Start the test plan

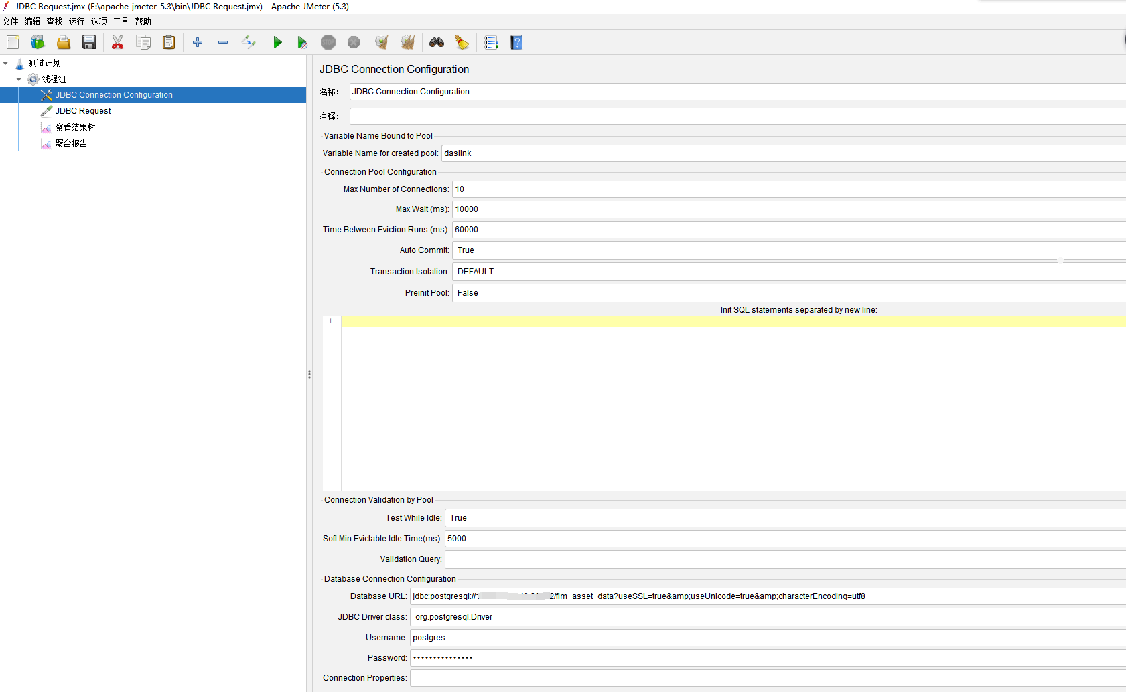278,42
